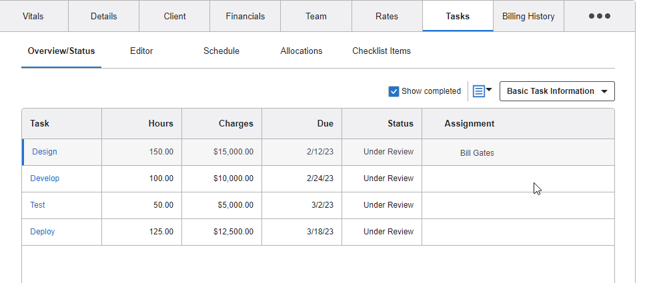Click the Develop task link
Viewport: 653px width, 283px height.
[45, 178]
